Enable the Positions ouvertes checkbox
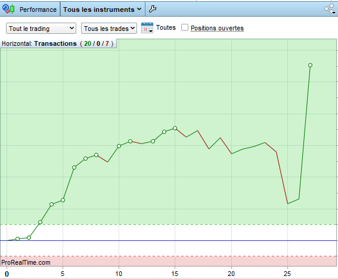The width and height of the screenshot is (338, 279). click(185, 27)
